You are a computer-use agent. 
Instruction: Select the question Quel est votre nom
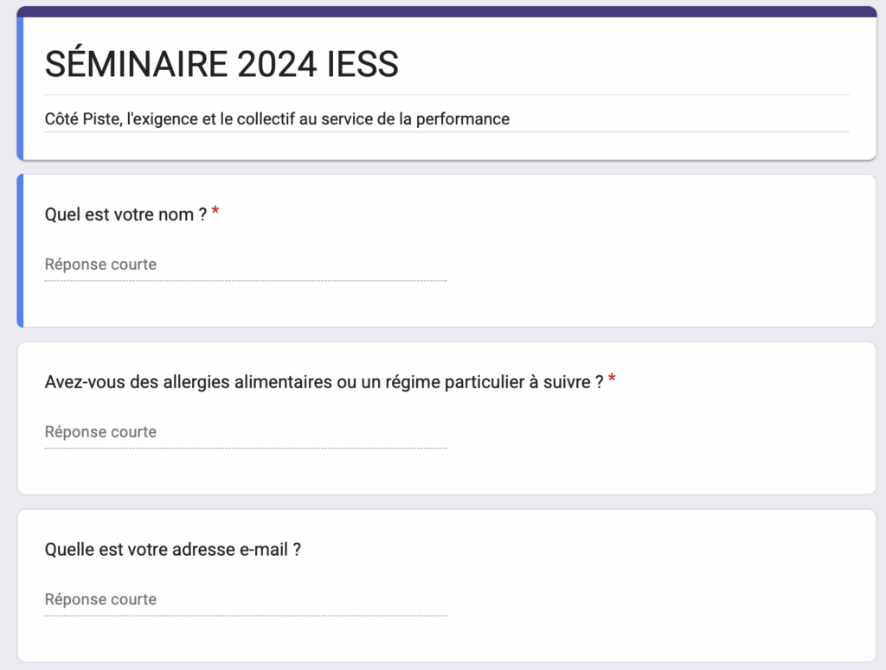pyautogui.click(x=126, y=214)
